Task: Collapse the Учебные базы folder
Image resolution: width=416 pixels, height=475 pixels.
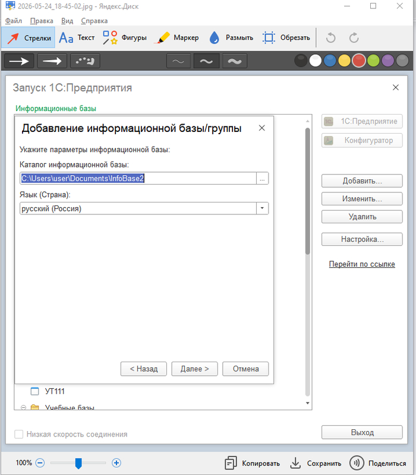Action: pos(23,407)
